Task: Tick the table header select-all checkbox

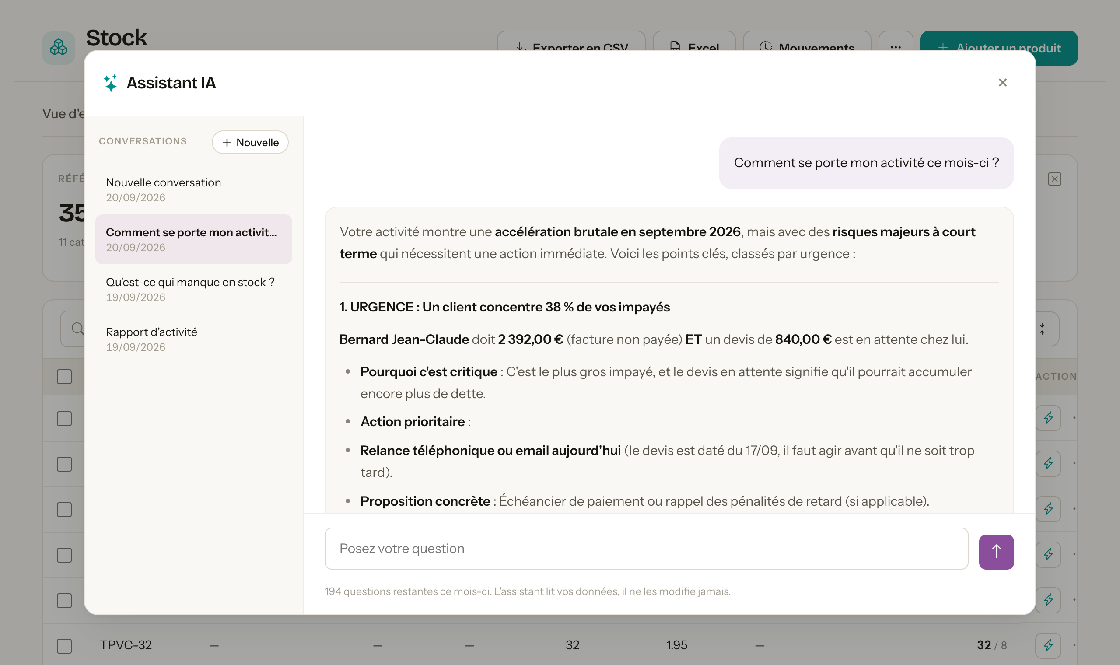Action: (x=64, y=376)
